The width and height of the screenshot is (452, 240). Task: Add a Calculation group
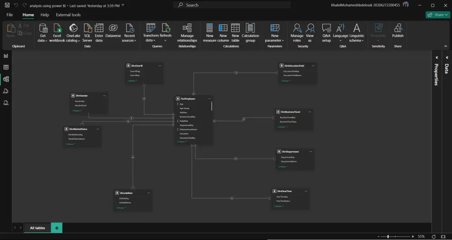[x=250, y=33]
